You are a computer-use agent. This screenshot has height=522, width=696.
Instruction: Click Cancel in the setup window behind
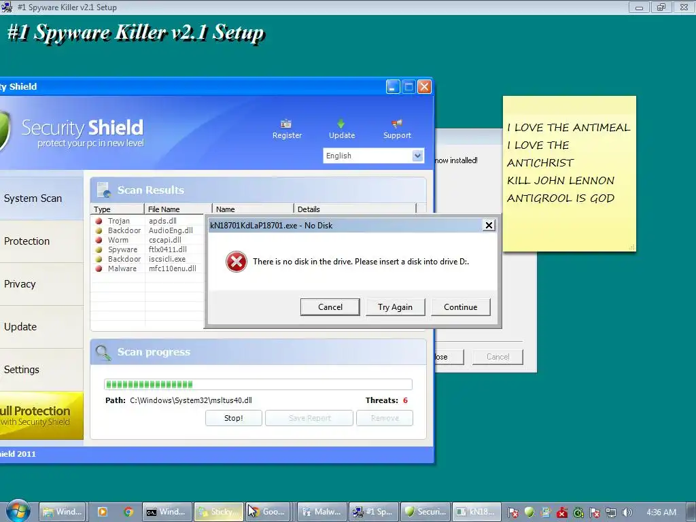[498, 357]
